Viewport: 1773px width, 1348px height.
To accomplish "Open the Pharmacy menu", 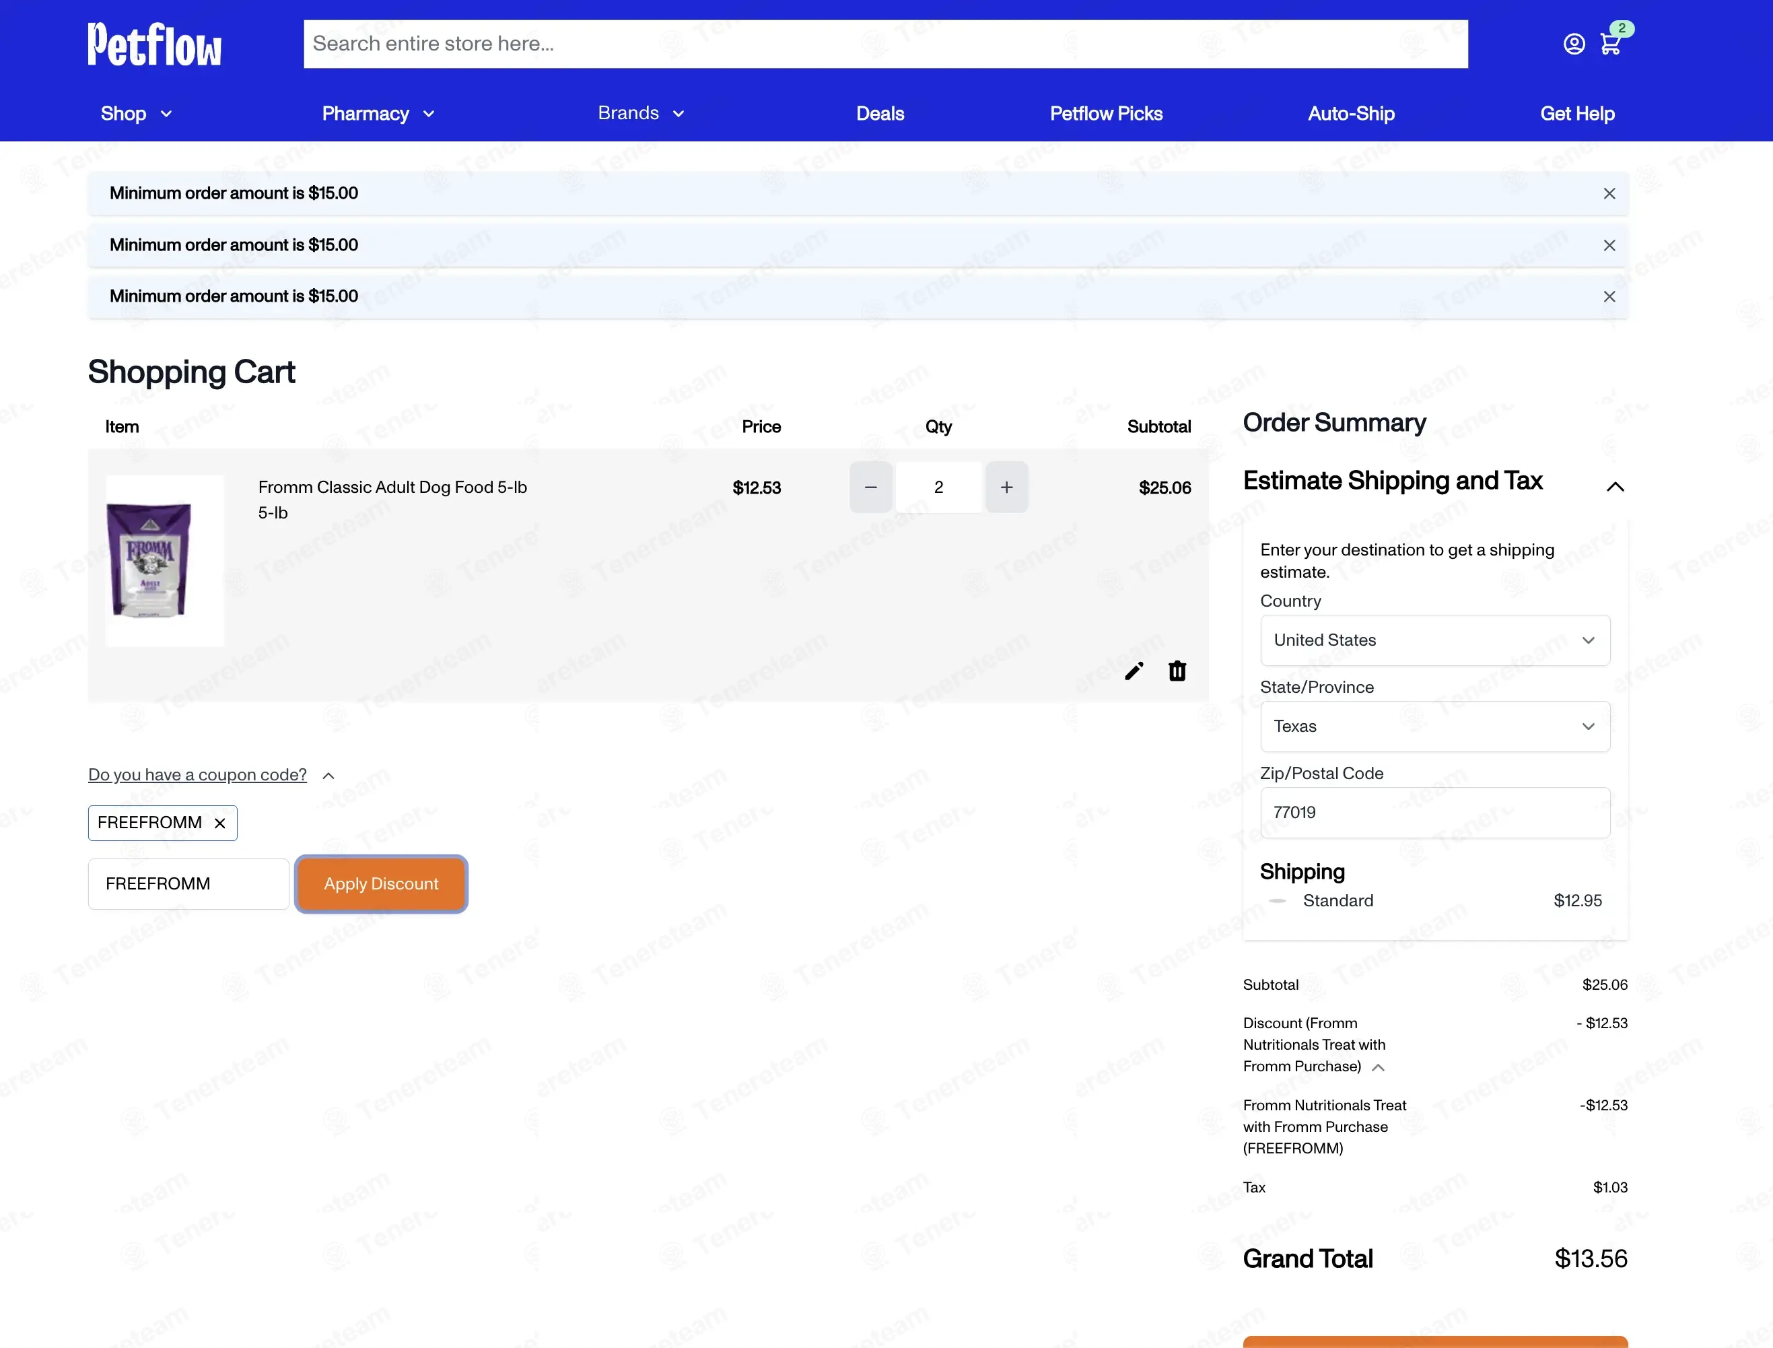I will (378, 114).
